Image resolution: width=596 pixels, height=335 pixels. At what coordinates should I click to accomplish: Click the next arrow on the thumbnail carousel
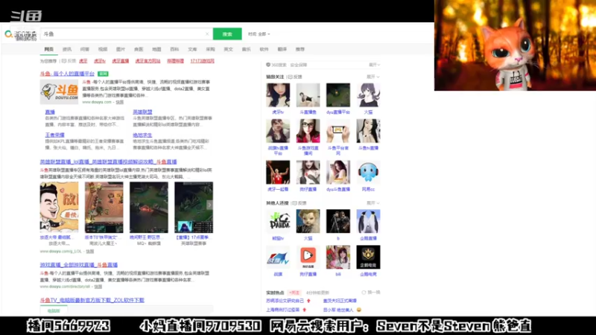[209, 205]
